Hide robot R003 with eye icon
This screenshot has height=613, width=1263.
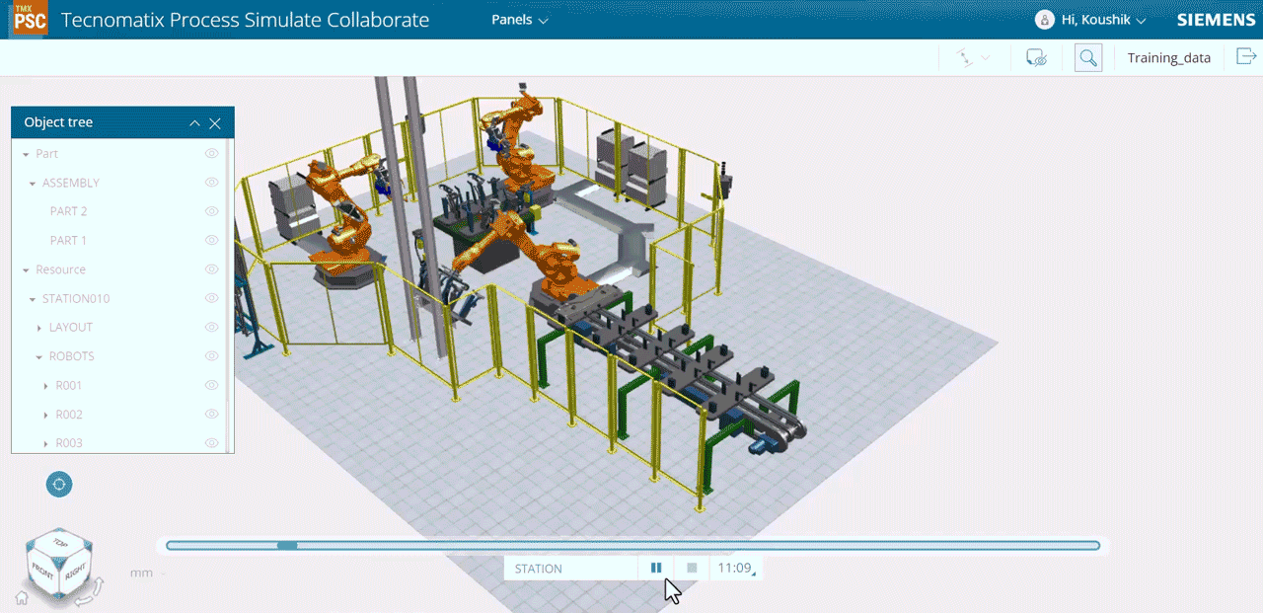pos(211,443)
